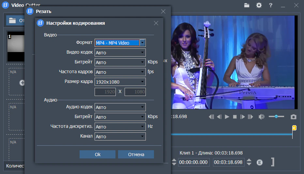304x174 pixels.
Task: Expand the Размер кадра dropdown
Action: [x=143, y=82]
